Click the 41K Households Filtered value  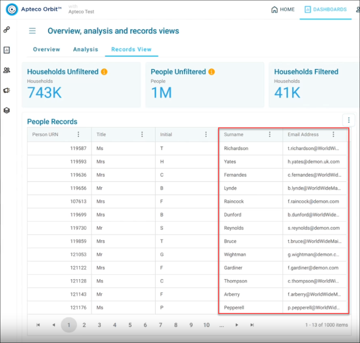point(287,93)
